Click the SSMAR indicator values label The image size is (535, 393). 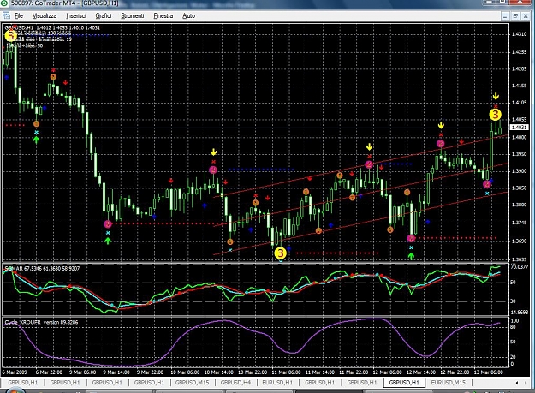tap(42, 269)
